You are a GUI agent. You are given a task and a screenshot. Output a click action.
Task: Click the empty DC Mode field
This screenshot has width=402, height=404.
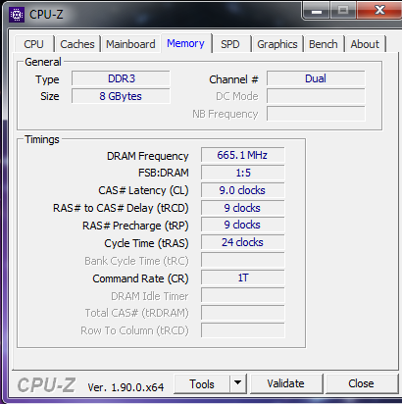pyautogui.click(x=316, y=96)
